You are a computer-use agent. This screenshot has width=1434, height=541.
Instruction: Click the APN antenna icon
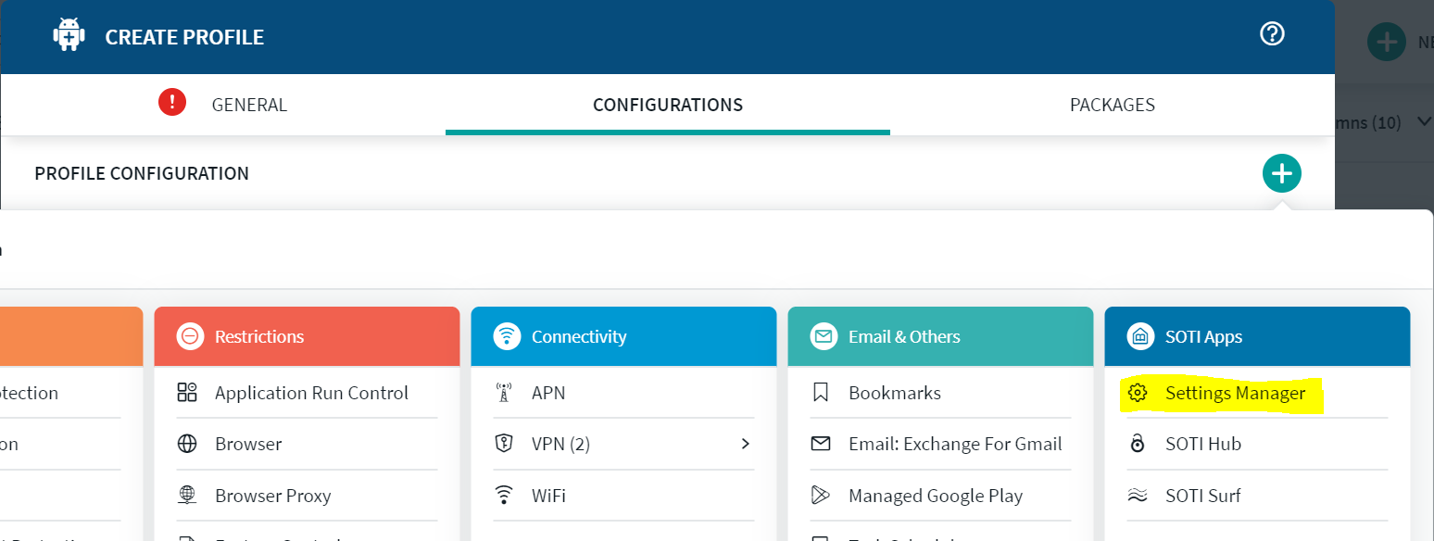(504, 393)
